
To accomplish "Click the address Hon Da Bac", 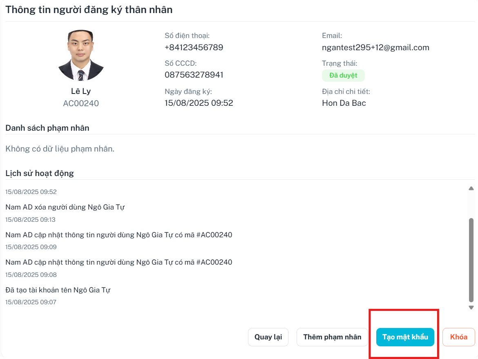I will click(344, 103).
